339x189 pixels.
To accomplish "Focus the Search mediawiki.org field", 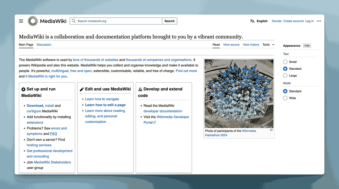I will click(116, 21).
